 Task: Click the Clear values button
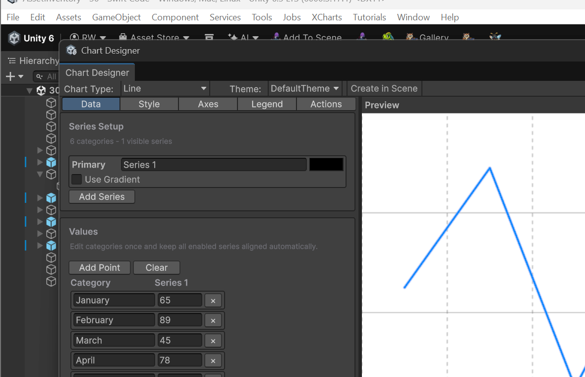[x=157, y=268]
